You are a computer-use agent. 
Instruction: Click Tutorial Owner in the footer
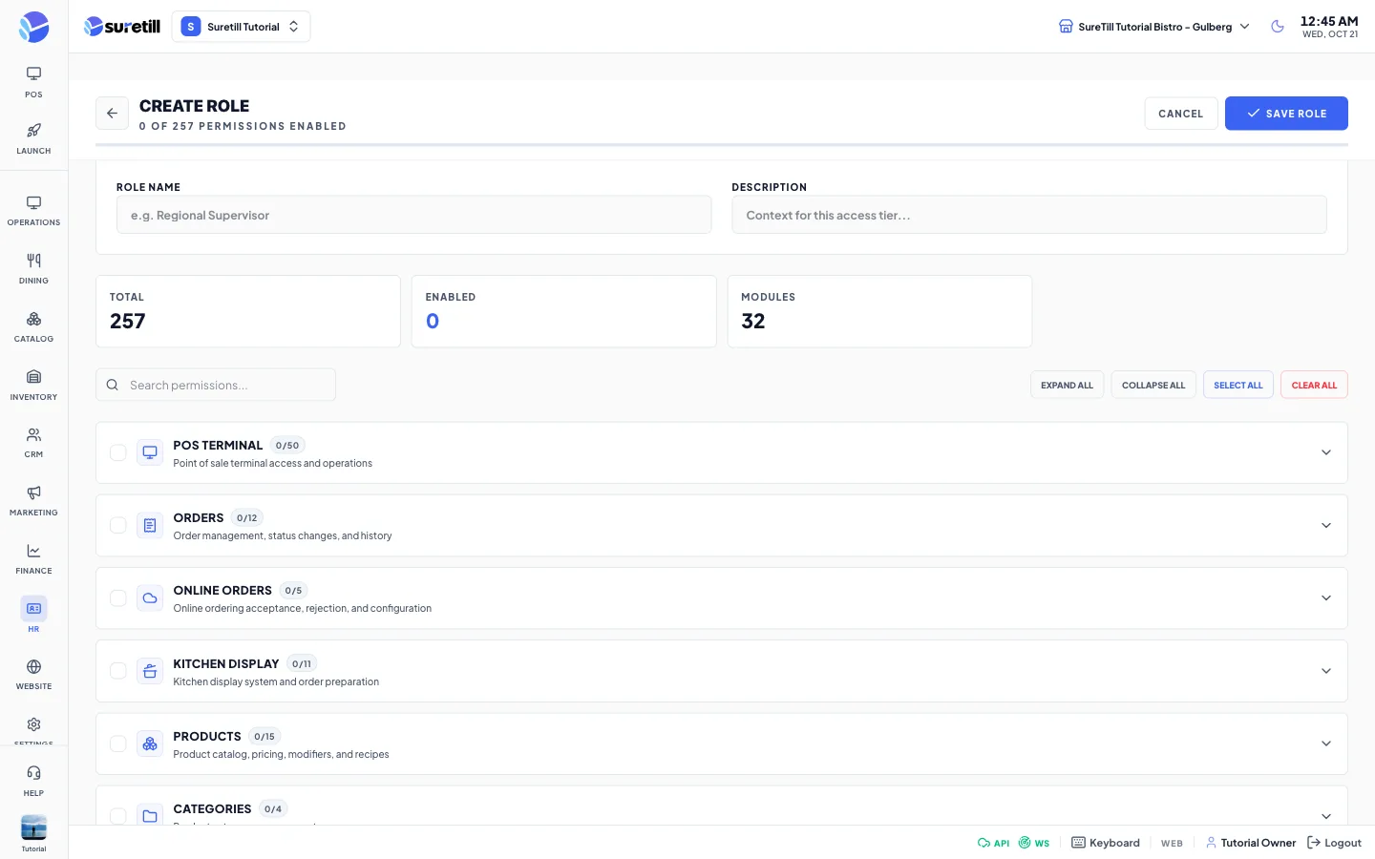(x=1251, y=843)
